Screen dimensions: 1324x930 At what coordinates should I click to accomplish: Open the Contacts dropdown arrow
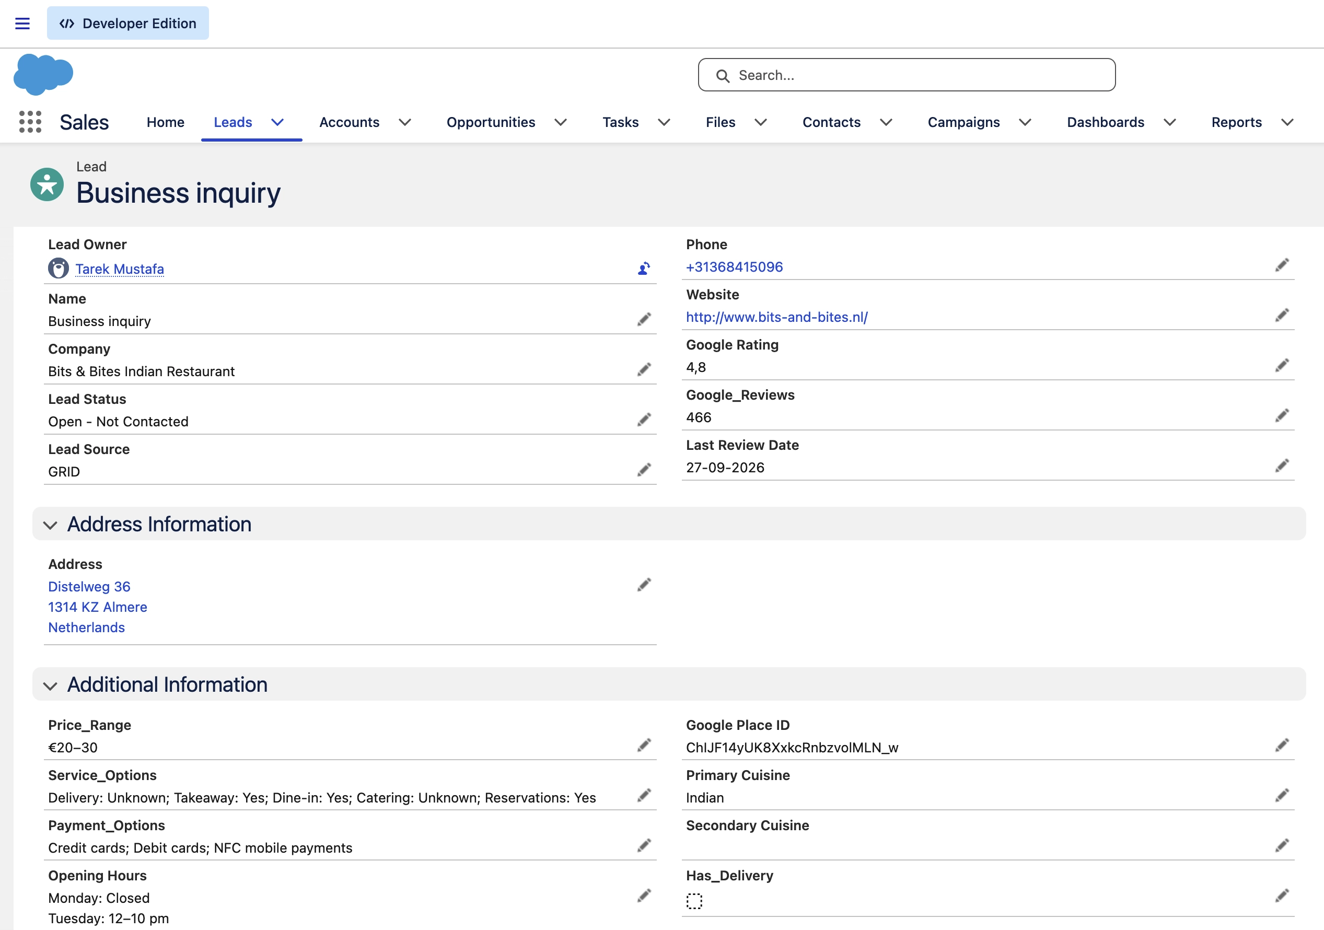pos(886,122)
